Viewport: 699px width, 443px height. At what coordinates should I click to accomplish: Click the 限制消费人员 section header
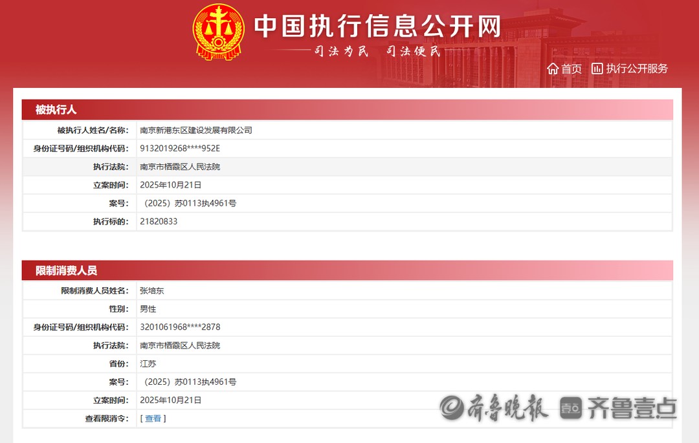pyautogui.click(x=66, y=270)
